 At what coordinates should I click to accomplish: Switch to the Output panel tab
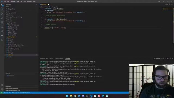pos(51,59)
